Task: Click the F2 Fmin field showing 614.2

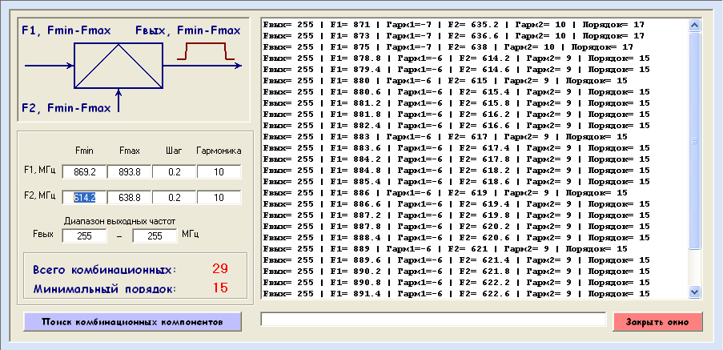Action: point(84,198)
